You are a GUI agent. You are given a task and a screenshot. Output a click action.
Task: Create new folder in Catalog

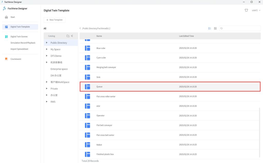[68, 36]
